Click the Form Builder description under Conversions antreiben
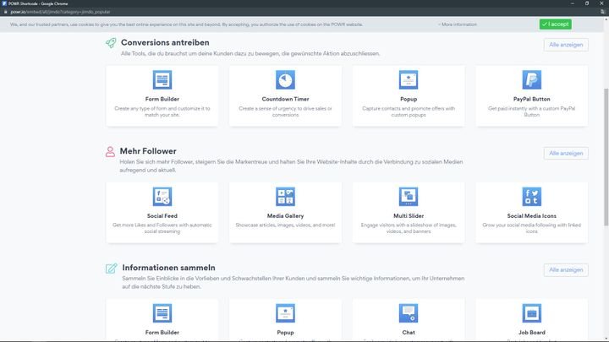The width and height of the screenshot is (609, 342). (162, 111)
